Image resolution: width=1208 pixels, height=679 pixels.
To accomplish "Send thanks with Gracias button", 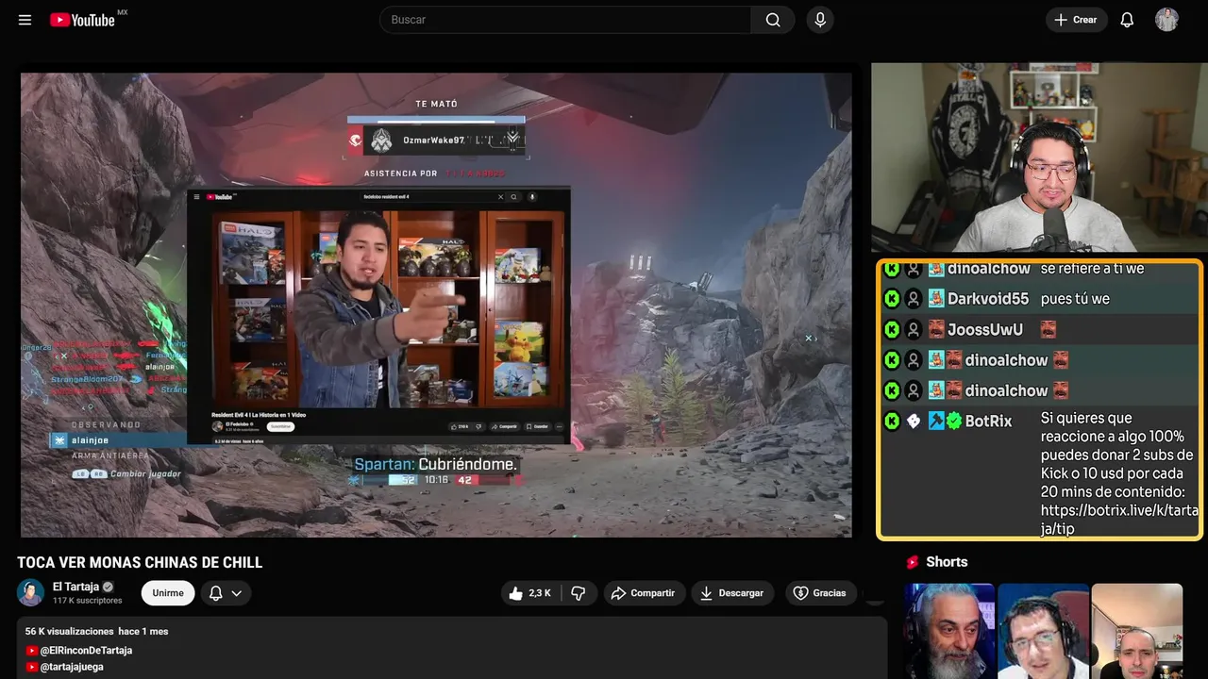I will pos(820,593).
